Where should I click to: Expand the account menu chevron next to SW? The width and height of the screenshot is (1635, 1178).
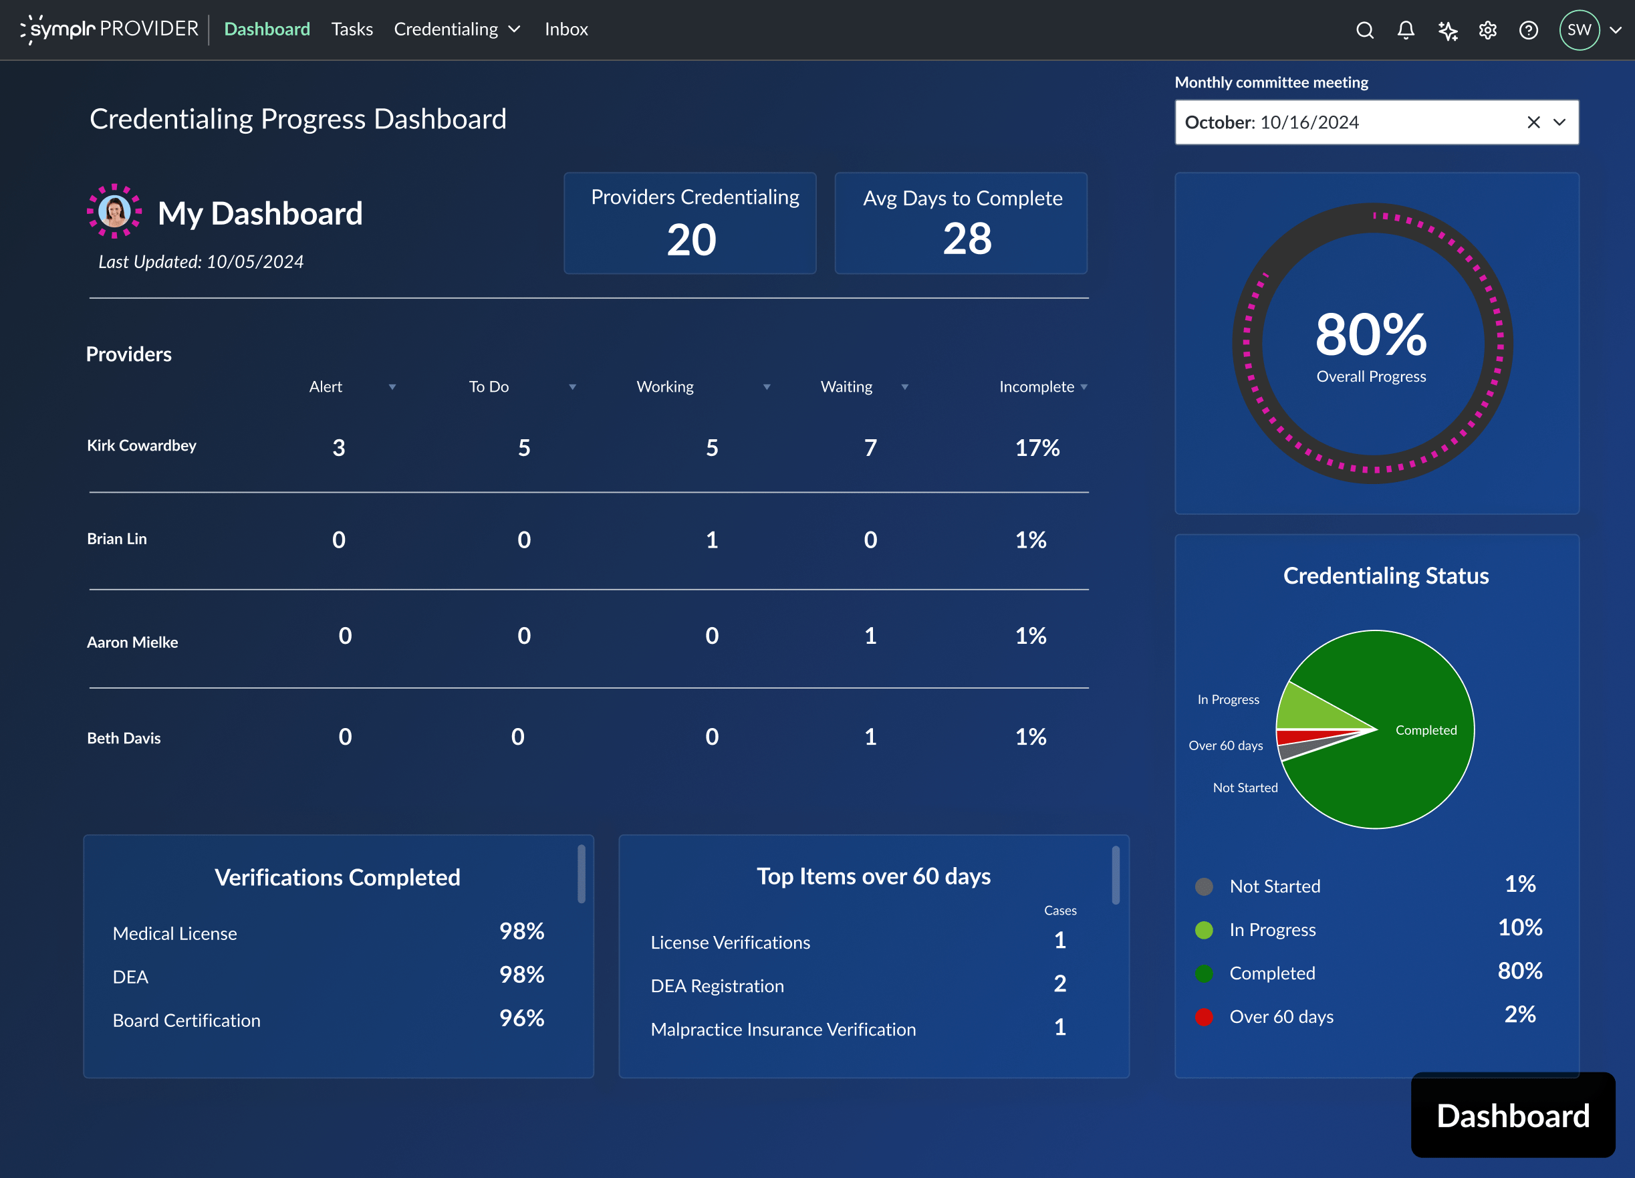pyautogui.click(x=1614, y=30)
